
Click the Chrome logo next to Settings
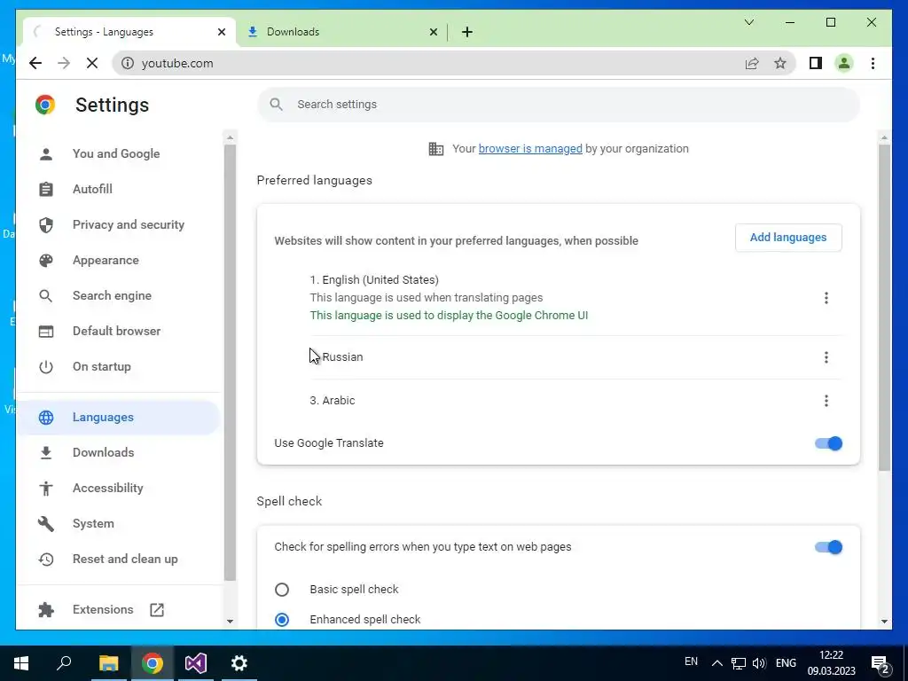click(x=45, y=105)
